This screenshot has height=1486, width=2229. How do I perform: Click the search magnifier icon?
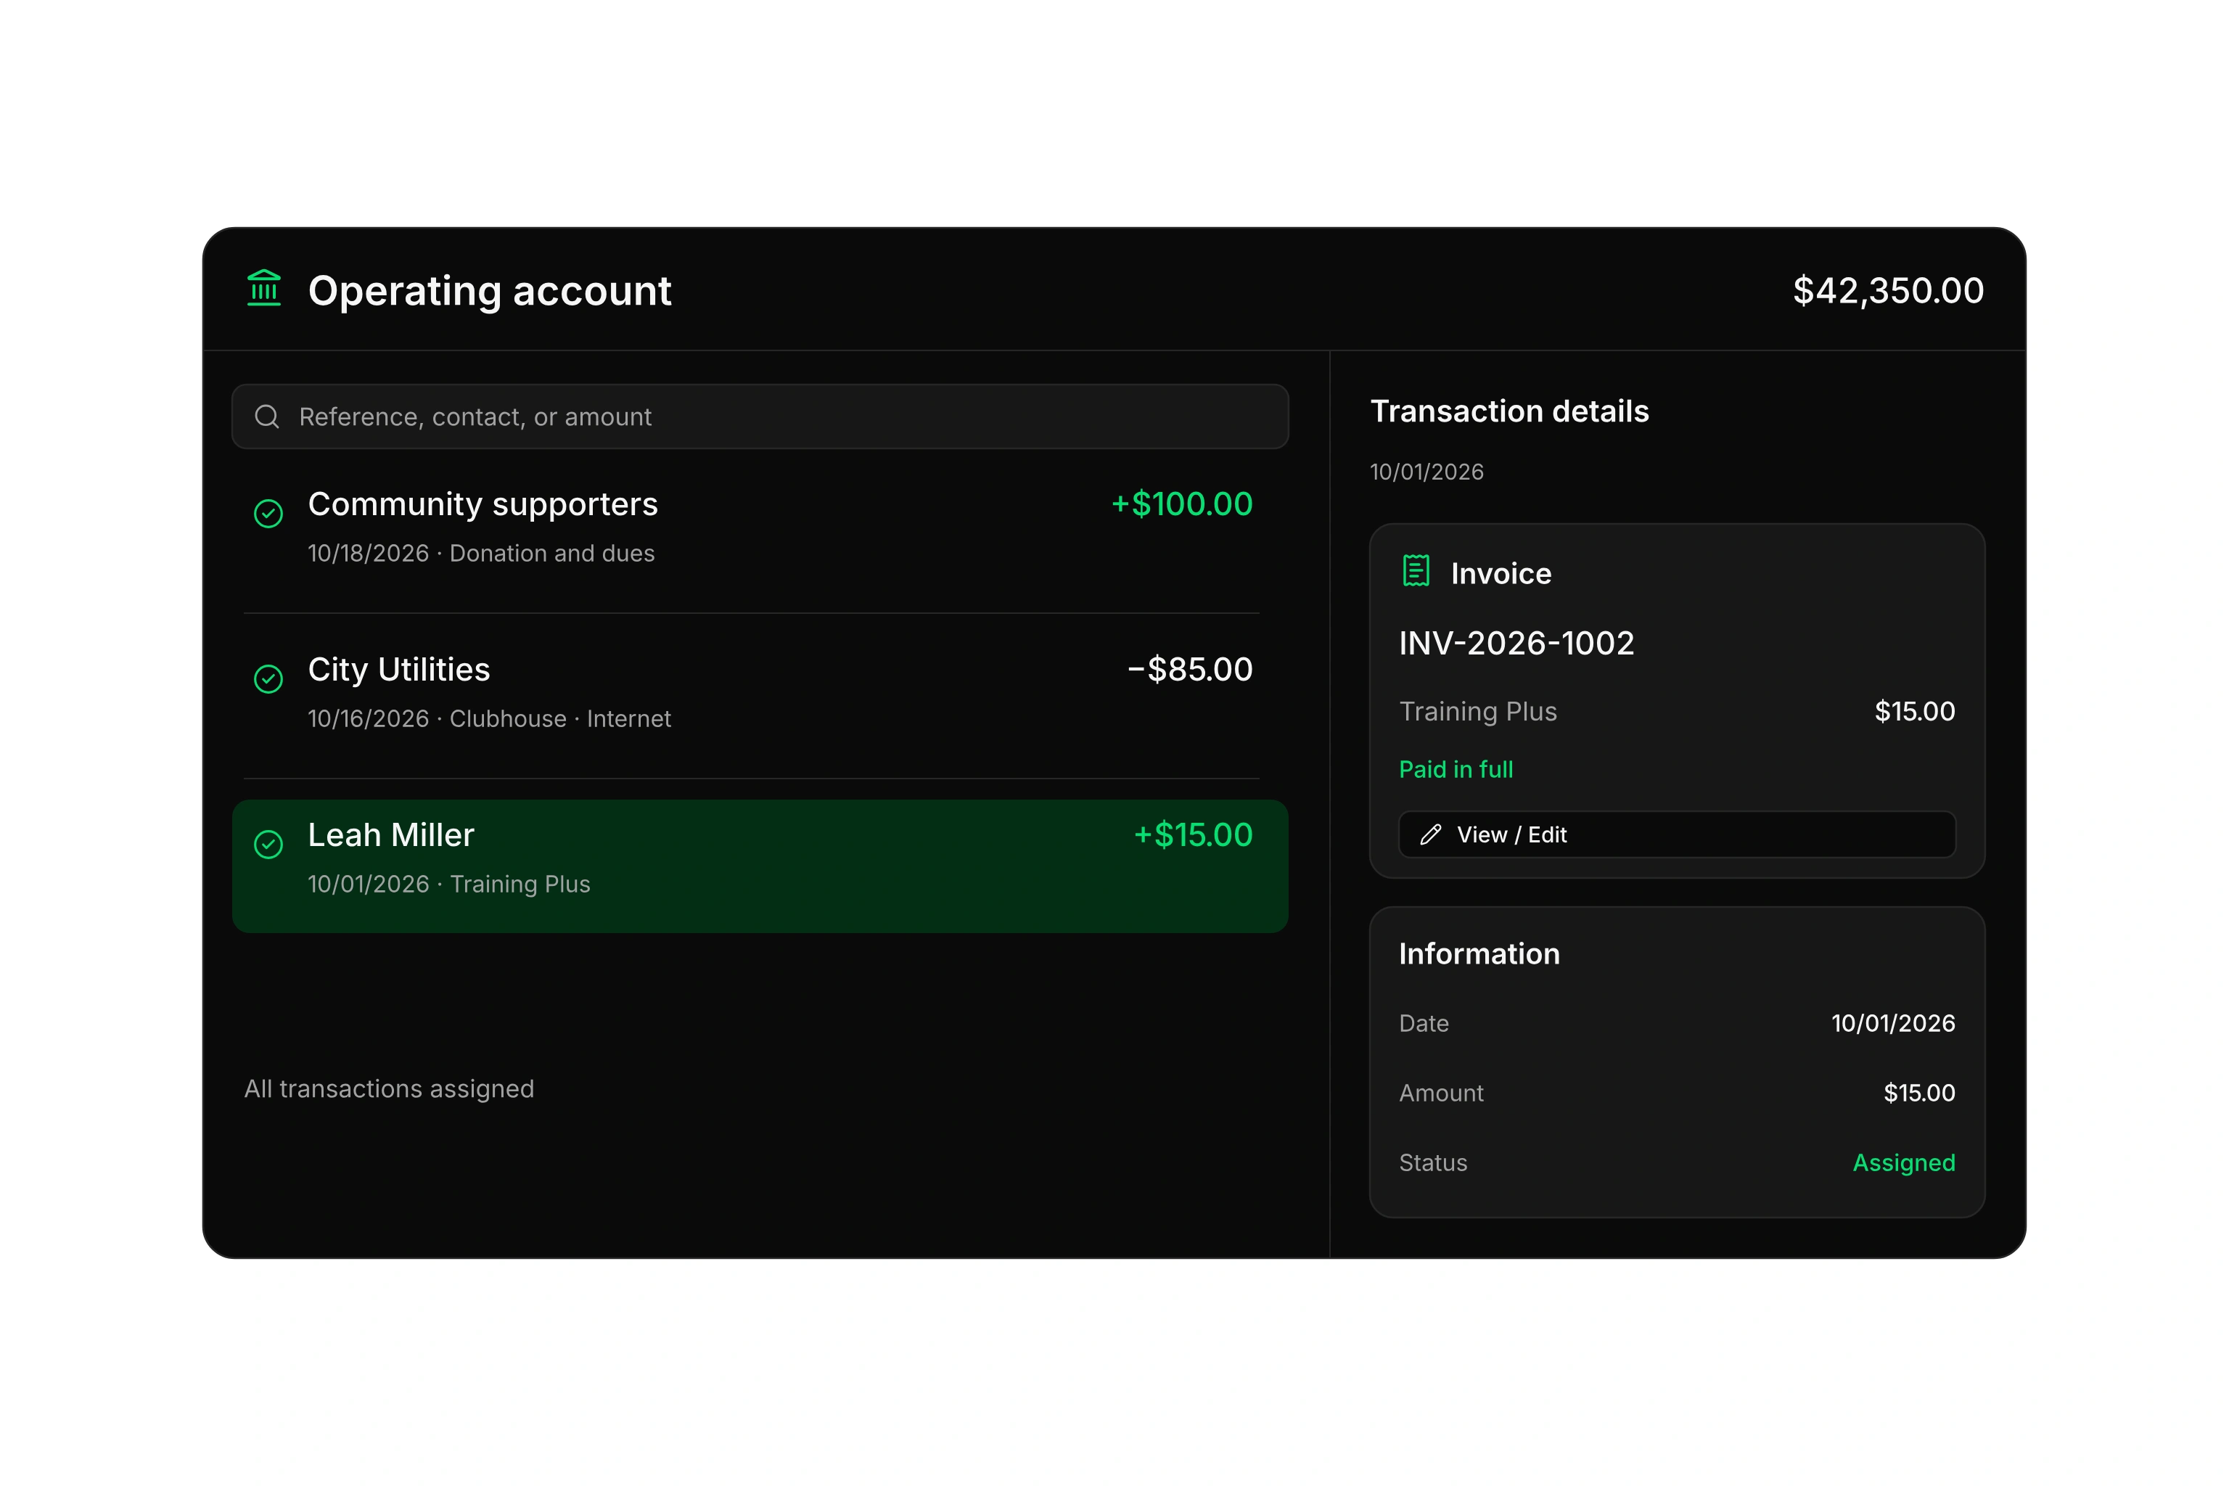pos(267,417)
